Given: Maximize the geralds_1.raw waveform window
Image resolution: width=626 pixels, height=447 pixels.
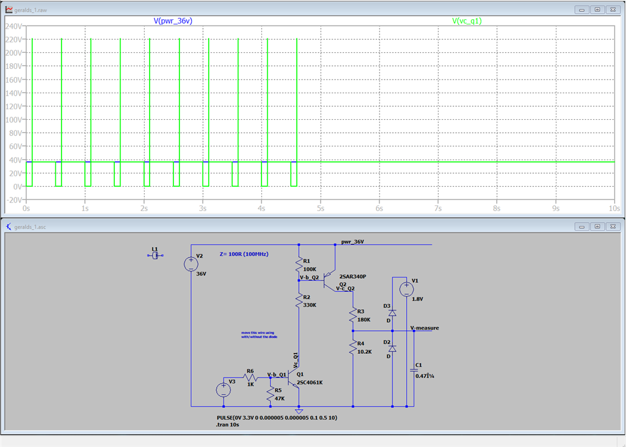Looking at the screenshot, I should tap(597, 9).
